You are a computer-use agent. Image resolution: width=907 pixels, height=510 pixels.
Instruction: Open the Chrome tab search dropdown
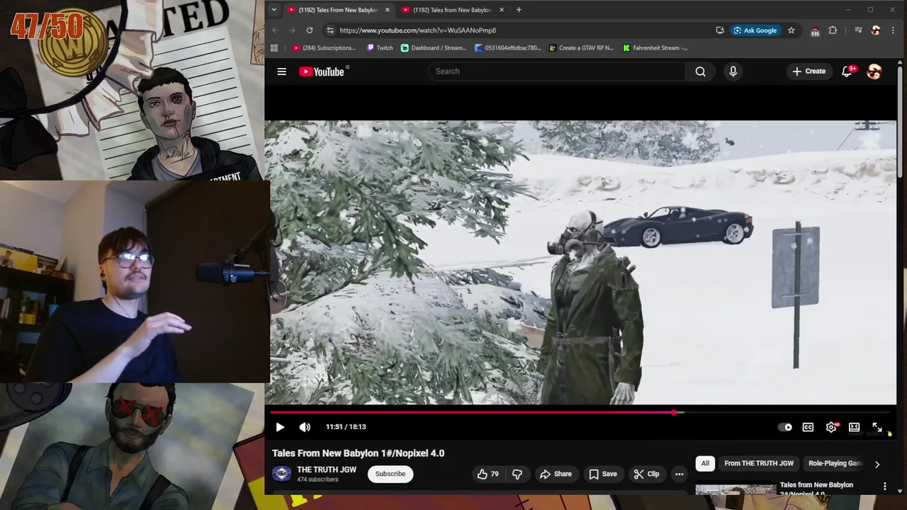pos(274,10)
